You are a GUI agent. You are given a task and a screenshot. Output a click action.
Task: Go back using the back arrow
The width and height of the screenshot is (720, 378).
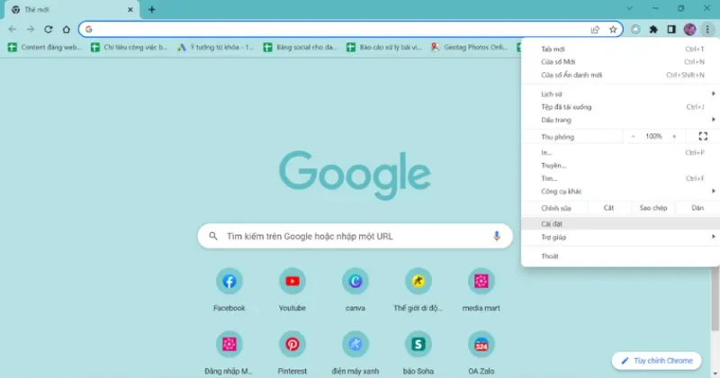(13, 30)
